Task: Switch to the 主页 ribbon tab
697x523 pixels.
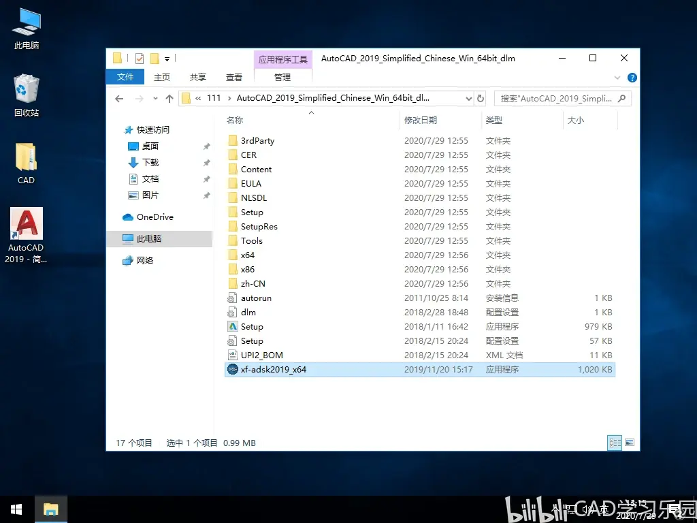Action: coord(162,77)
